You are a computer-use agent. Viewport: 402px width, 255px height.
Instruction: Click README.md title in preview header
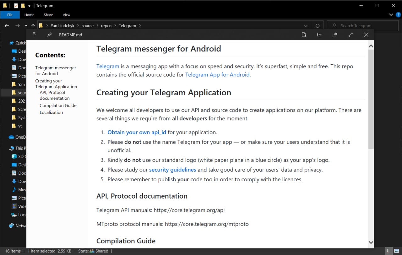pos(71,35)
